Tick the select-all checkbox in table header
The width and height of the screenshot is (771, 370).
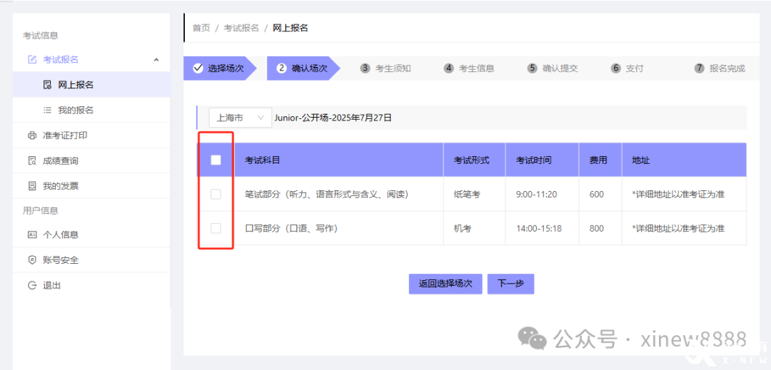[x=216, y=160]
